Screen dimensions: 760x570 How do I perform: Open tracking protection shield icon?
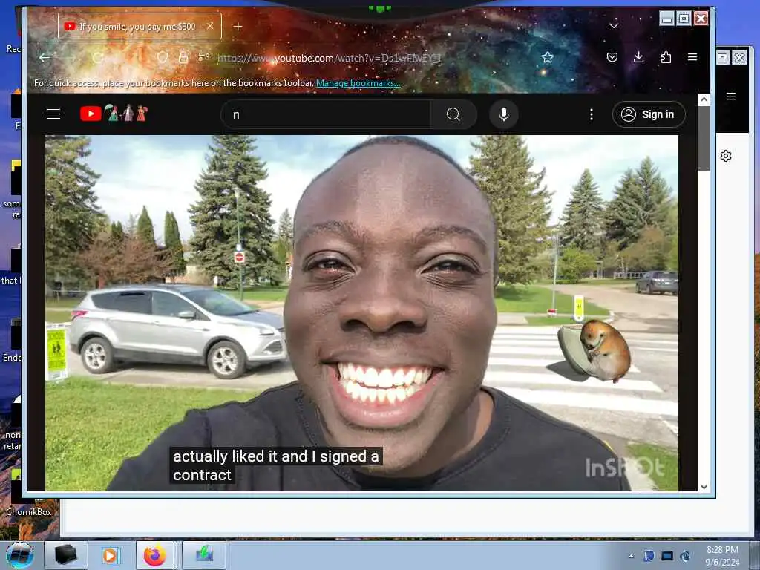click(163, 58)
